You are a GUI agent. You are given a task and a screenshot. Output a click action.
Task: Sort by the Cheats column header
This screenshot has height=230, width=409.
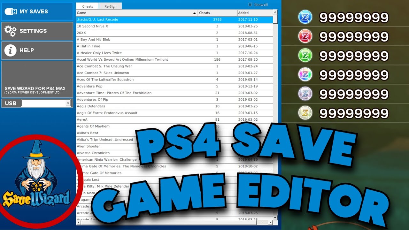(x=217, y=13)
